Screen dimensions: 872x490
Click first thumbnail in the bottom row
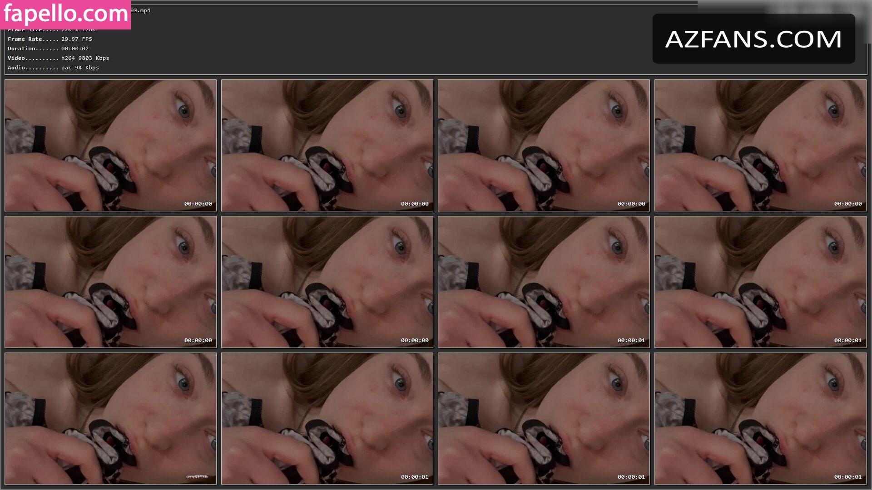click(x=110, y=418)
